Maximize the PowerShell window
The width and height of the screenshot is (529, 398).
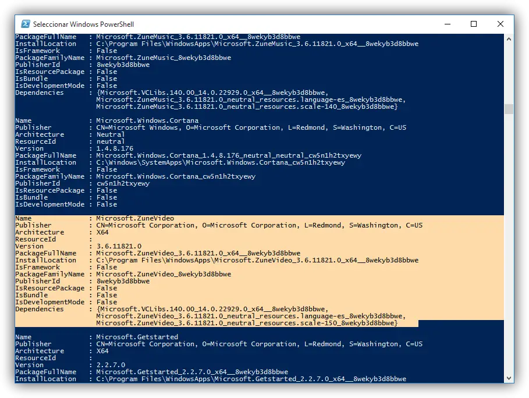pyautogui.click(x=474, y=24)
